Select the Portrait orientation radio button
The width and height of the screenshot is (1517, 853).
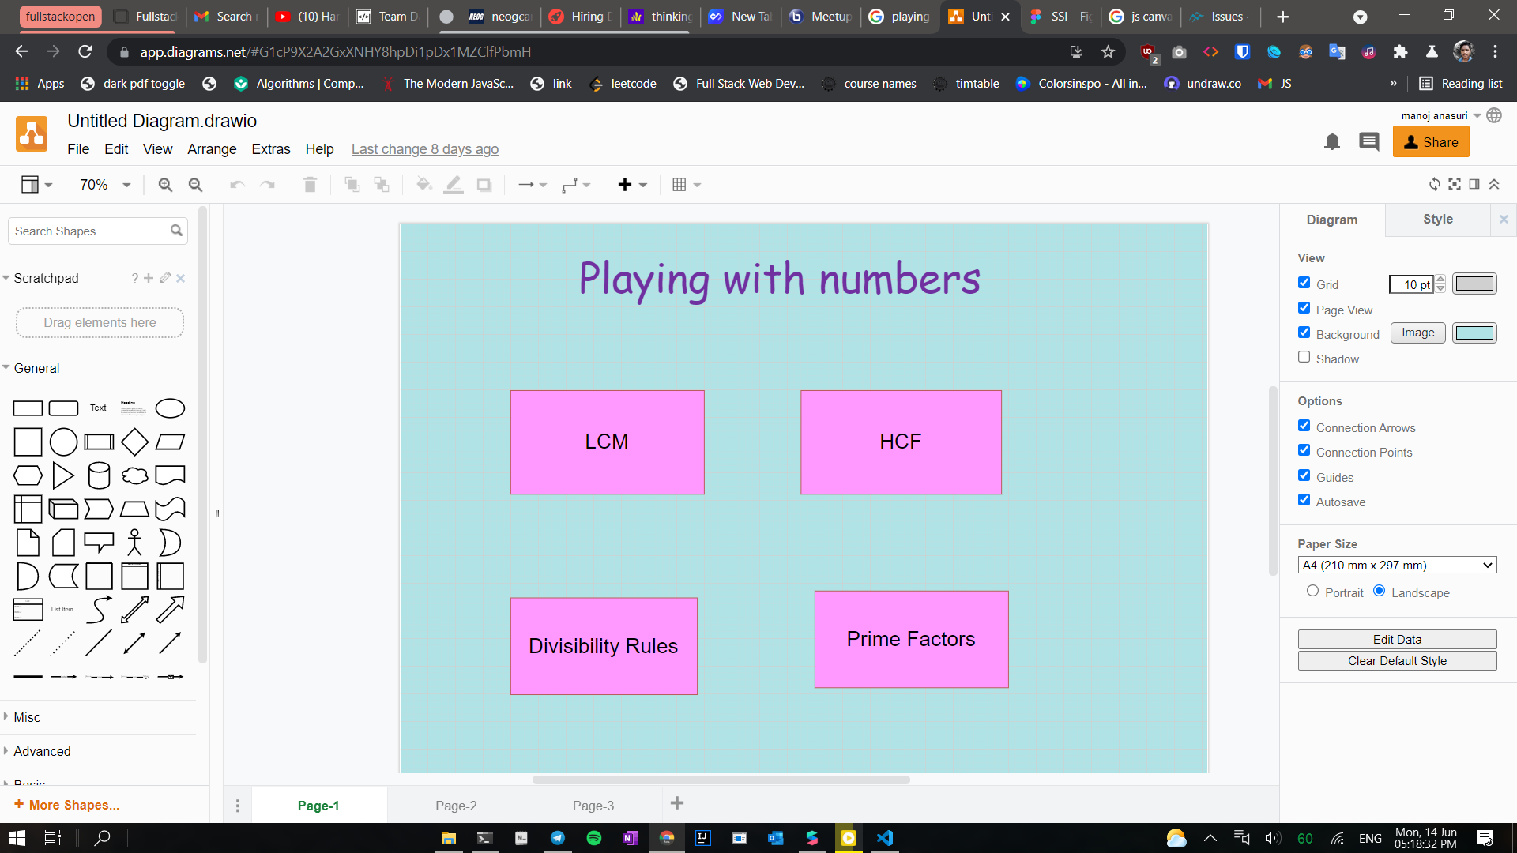[x=1312, y=591]
